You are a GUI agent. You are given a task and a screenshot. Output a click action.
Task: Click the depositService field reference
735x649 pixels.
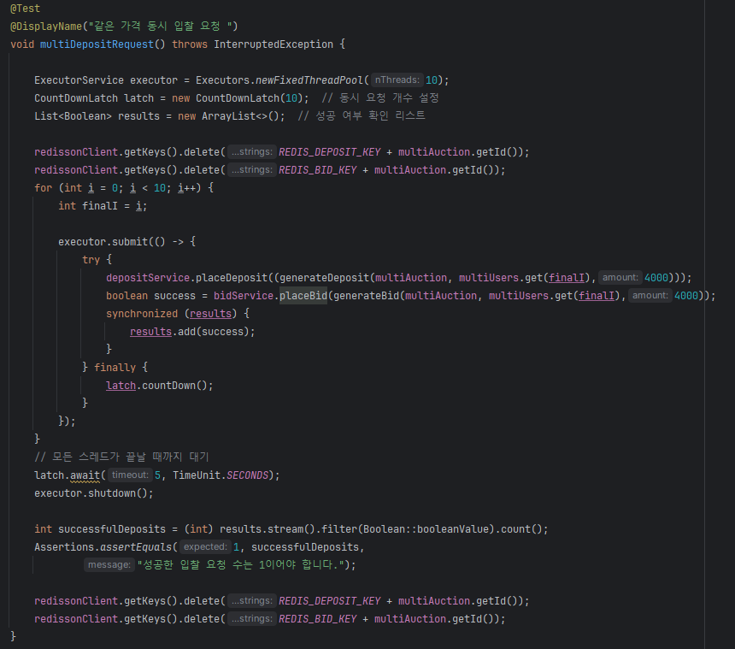coord(148,278)
